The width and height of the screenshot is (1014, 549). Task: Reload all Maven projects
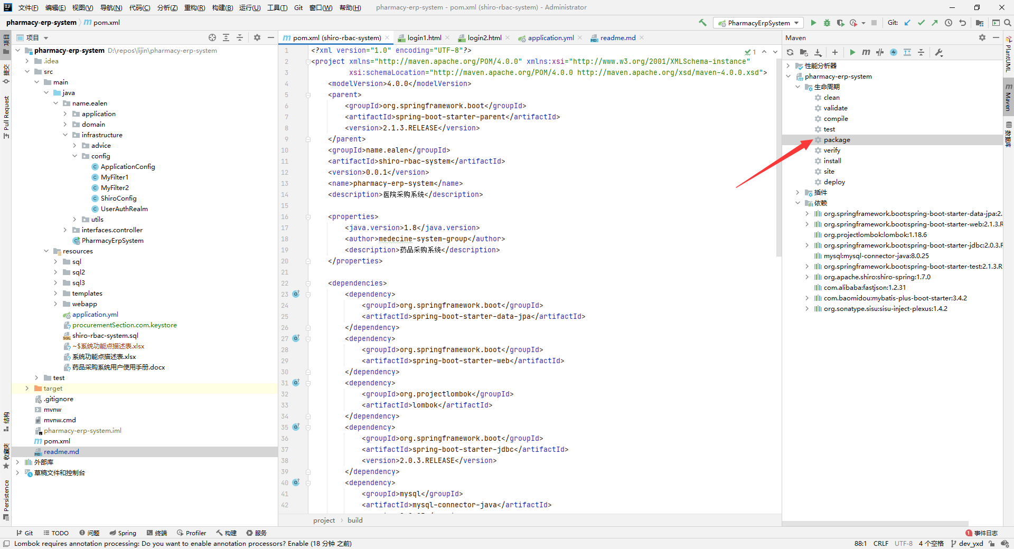[790, 52]
